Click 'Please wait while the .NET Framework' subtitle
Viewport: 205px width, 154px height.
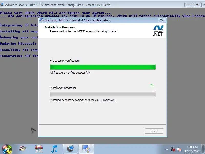[x=84, y=31]
